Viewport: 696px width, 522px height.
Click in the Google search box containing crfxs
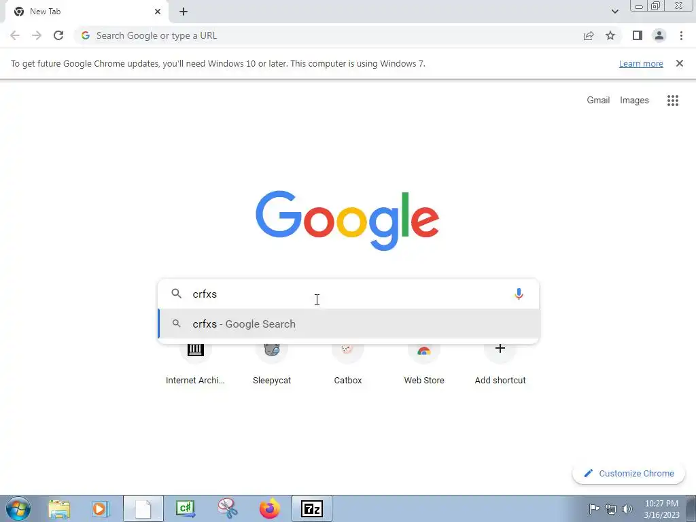(349, 294)
